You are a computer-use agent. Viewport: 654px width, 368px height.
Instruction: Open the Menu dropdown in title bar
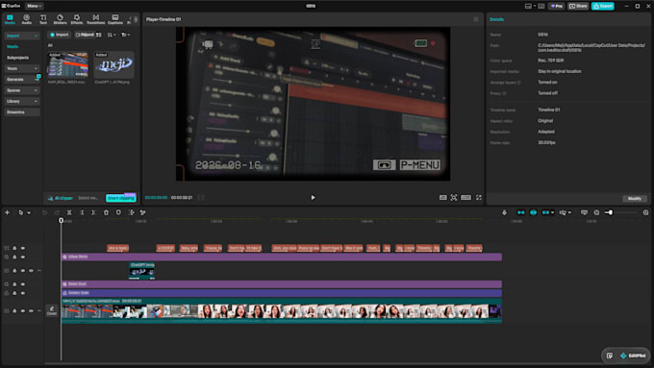click(x=34, y=6)
